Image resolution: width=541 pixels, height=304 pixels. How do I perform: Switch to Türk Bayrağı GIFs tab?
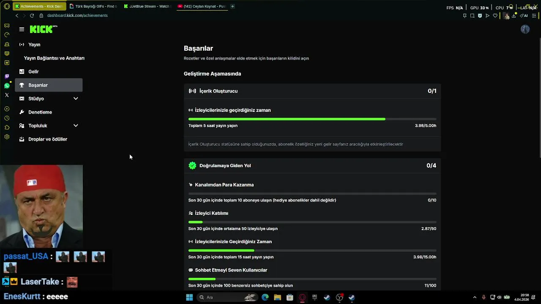[93, 6]
